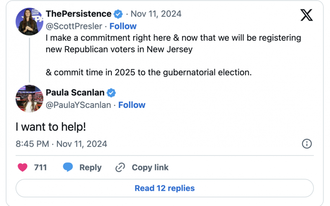The height and width of the screenshot is (206, 330).
Task: Click the Reply text label
Action: [x=90, y=168]
